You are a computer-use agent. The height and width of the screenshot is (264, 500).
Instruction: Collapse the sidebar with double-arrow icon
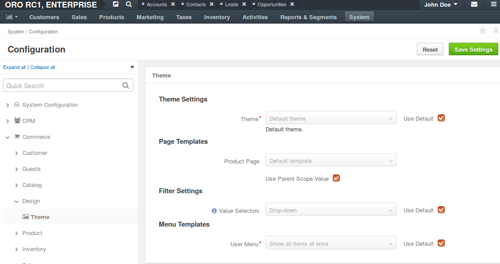[132, 67]
